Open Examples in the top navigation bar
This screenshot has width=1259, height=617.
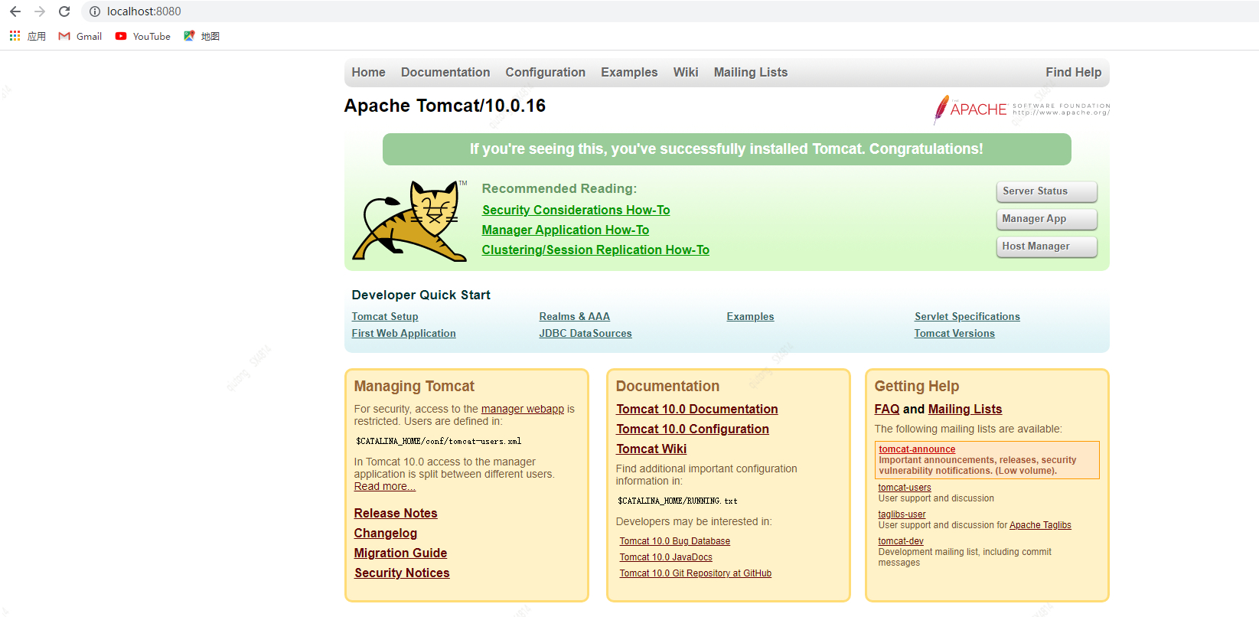629,72
